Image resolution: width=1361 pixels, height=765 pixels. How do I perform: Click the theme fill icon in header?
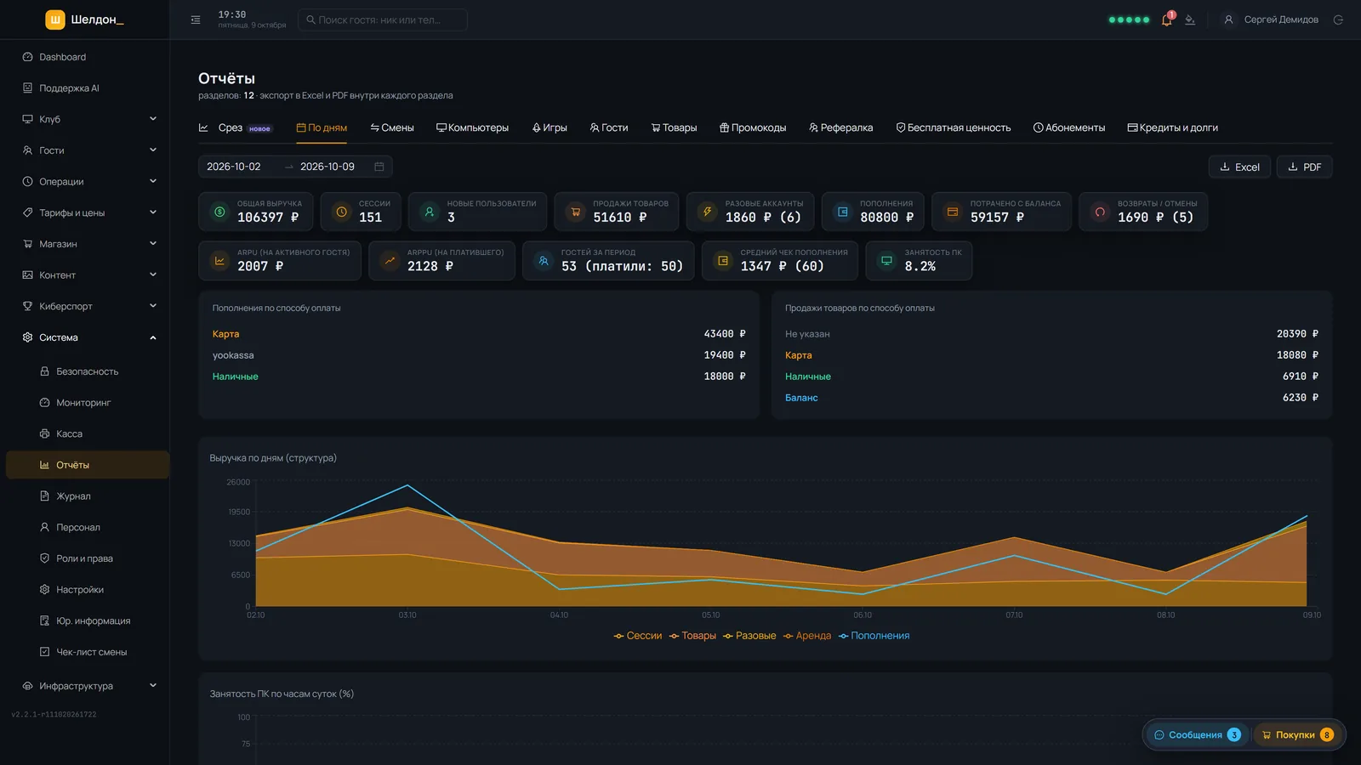(x=1190, y=20)
